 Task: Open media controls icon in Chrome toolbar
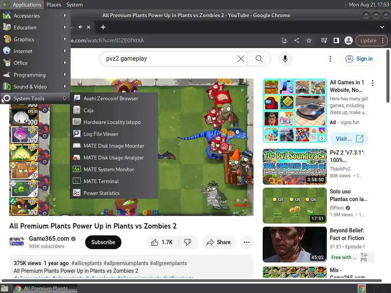(x=324, y=40)
